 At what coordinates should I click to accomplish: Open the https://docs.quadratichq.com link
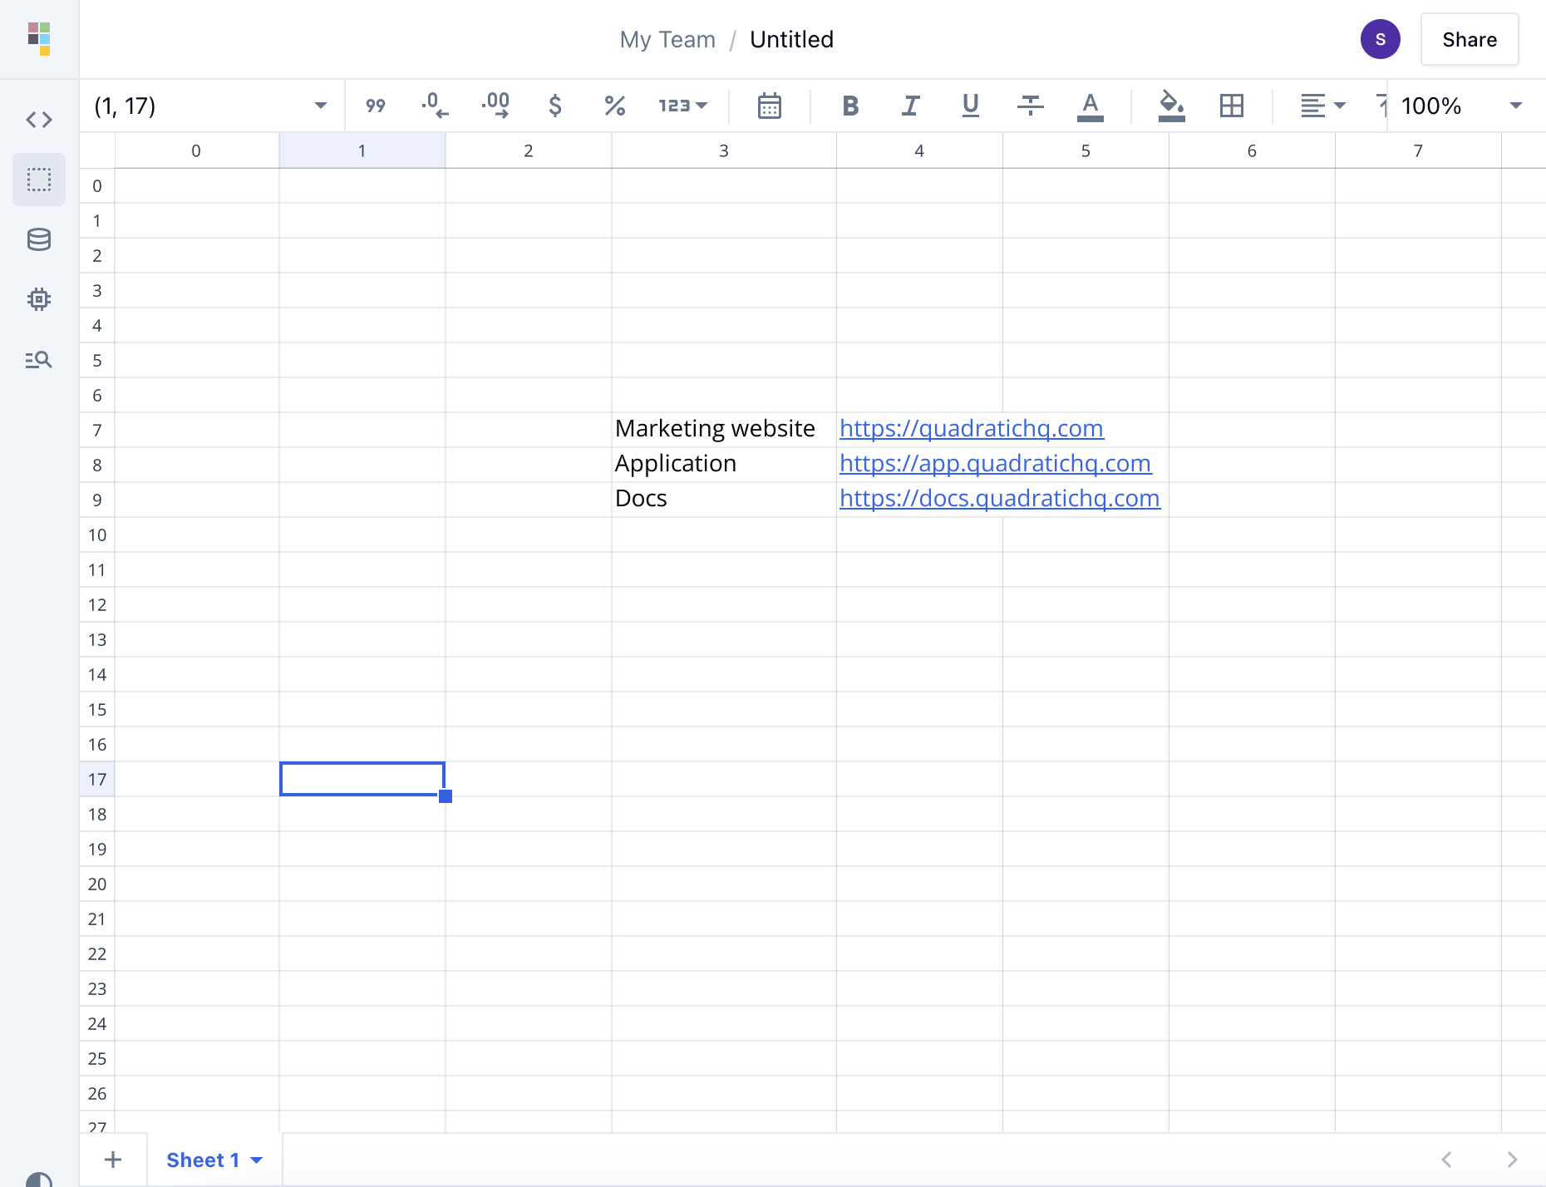tap(999, 498)
